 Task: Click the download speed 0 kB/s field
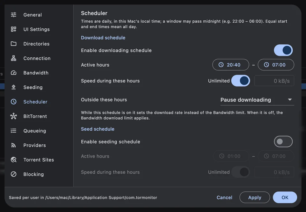pyautogui.click(x=274, y=81)
